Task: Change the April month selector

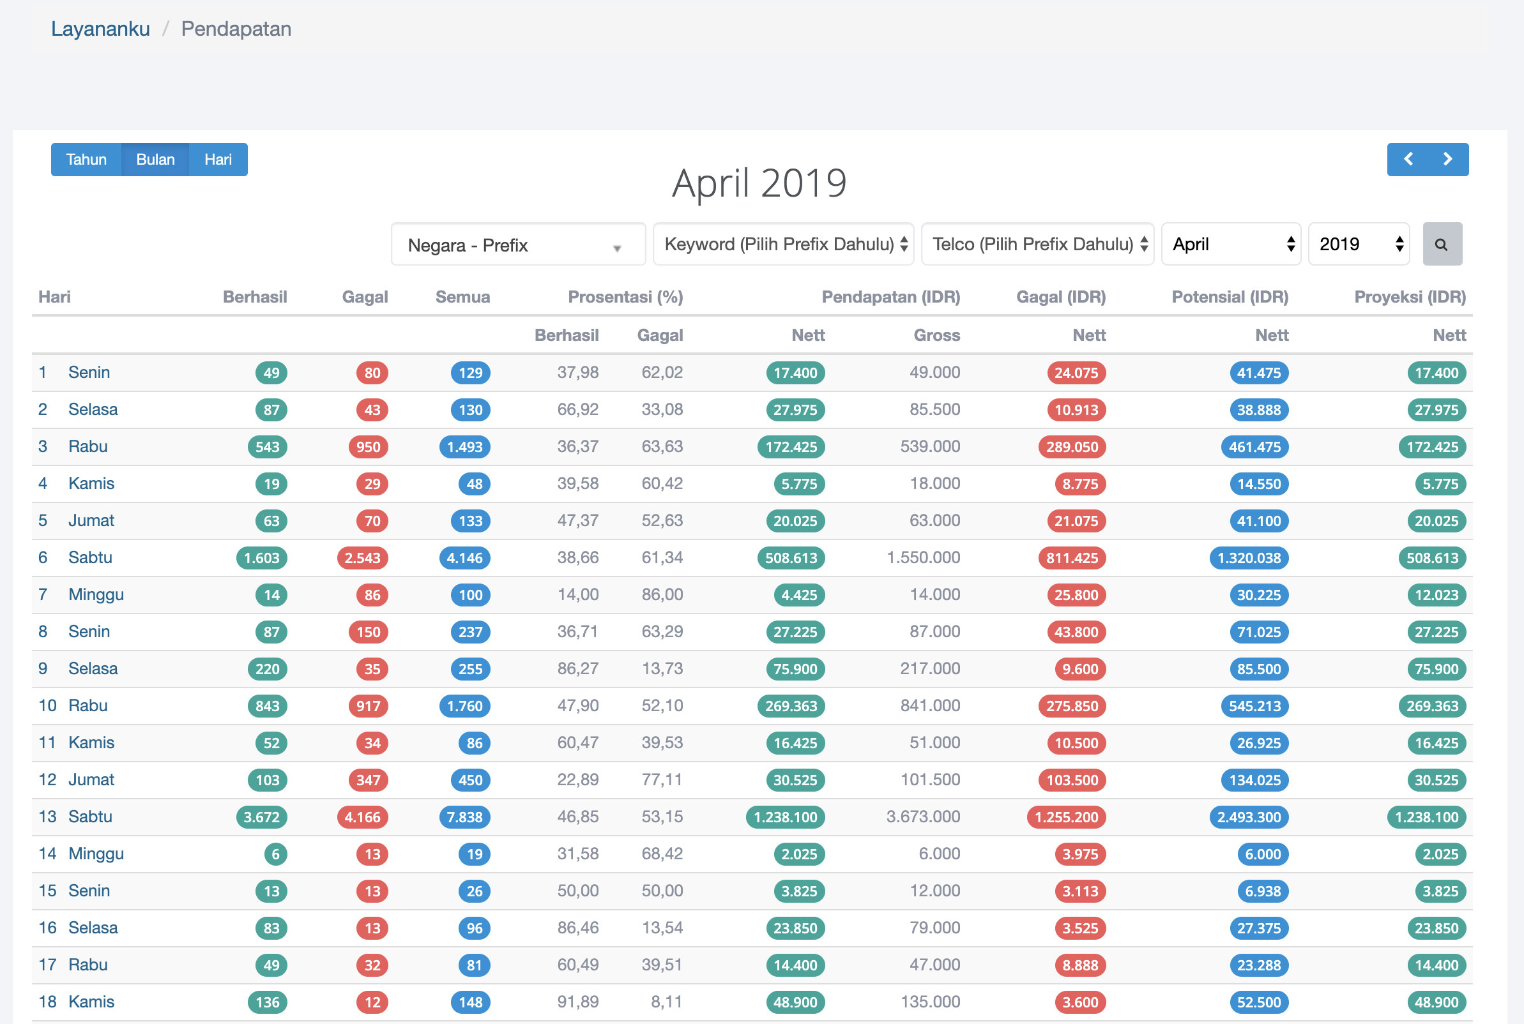Action: [x=1231, y=245]
